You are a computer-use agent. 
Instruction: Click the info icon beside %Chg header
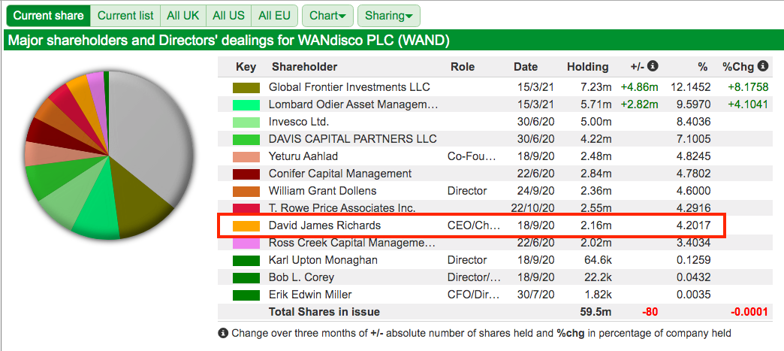762,66
